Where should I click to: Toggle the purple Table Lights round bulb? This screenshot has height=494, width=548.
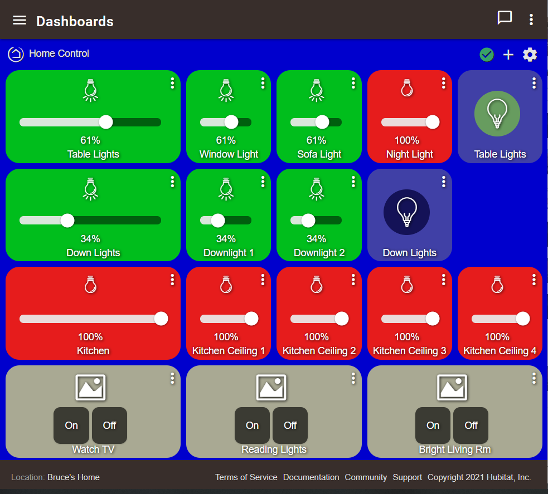[497, 114]
